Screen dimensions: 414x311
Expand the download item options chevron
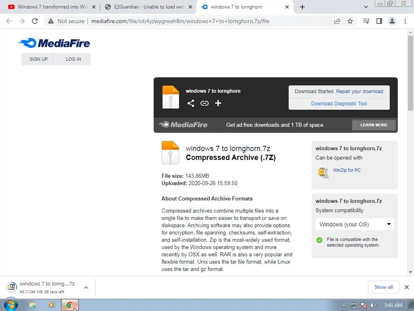pos(86,288)
